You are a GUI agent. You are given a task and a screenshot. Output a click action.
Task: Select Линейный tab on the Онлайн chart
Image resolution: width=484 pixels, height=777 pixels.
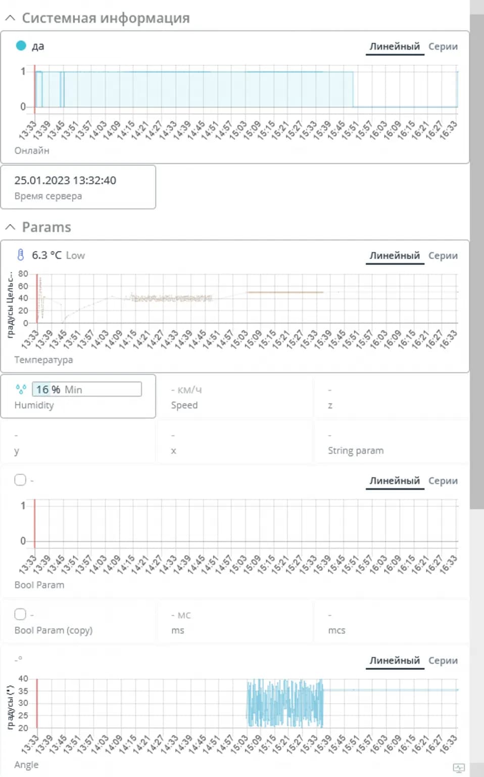click(394, 47)
